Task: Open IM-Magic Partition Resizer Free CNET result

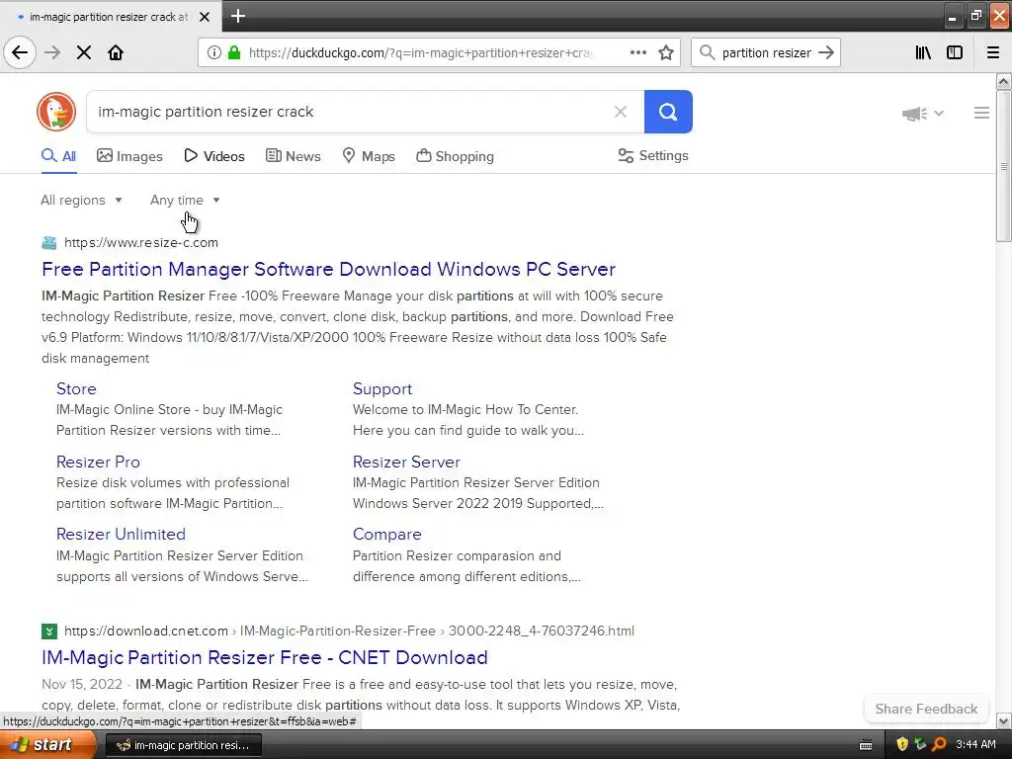Action: tap(265, 657)
